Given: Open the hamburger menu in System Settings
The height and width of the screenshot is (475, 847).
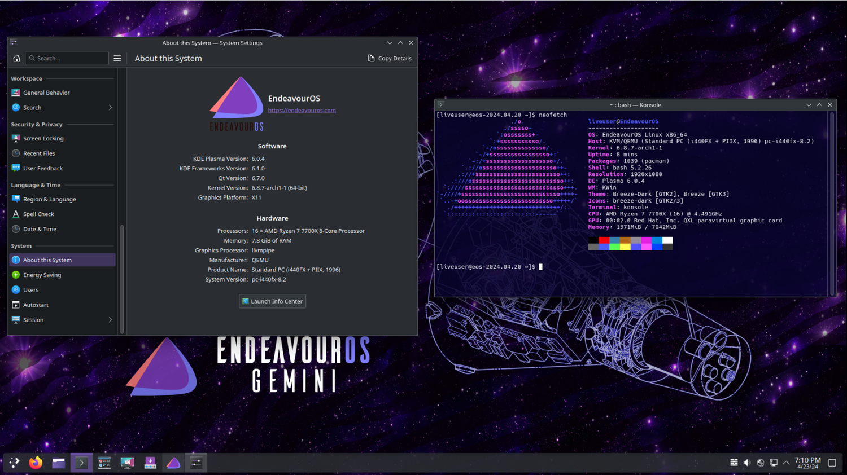Looking at the screenshot, I should (x=117, y=58).
